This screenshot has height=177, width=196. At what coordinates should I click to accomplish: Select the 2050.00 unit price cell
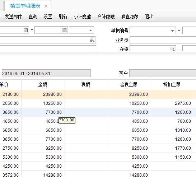pyautogui.click(x=11, y=103)
